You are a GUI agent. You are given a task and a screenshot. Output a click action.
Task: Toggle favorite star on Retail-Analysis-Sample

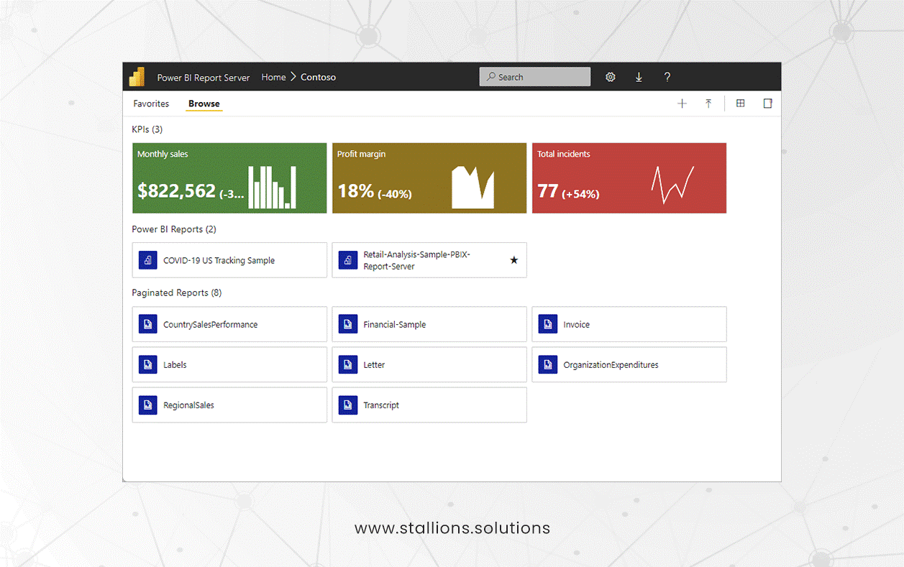coord(513,260)
